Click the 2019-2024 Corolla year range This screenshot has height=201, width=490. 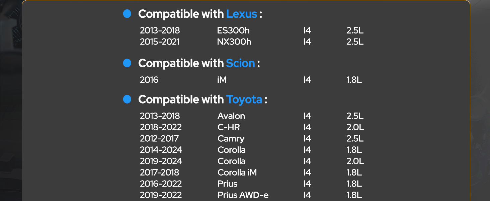[x=161, y=161]
